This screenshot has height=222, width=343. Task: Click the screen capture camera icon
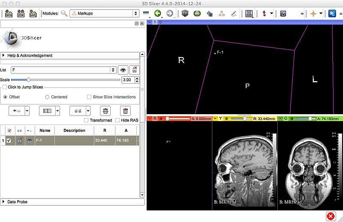point(283,14)
